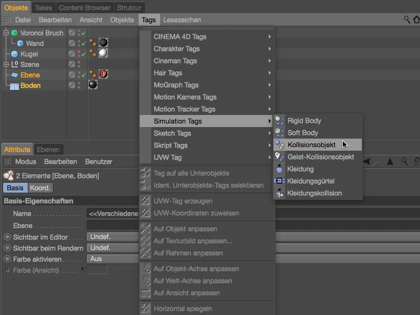Click the Farbe (Ansicht) color swatch
This screenshot has width=420, height=315.
coord(97,269)
